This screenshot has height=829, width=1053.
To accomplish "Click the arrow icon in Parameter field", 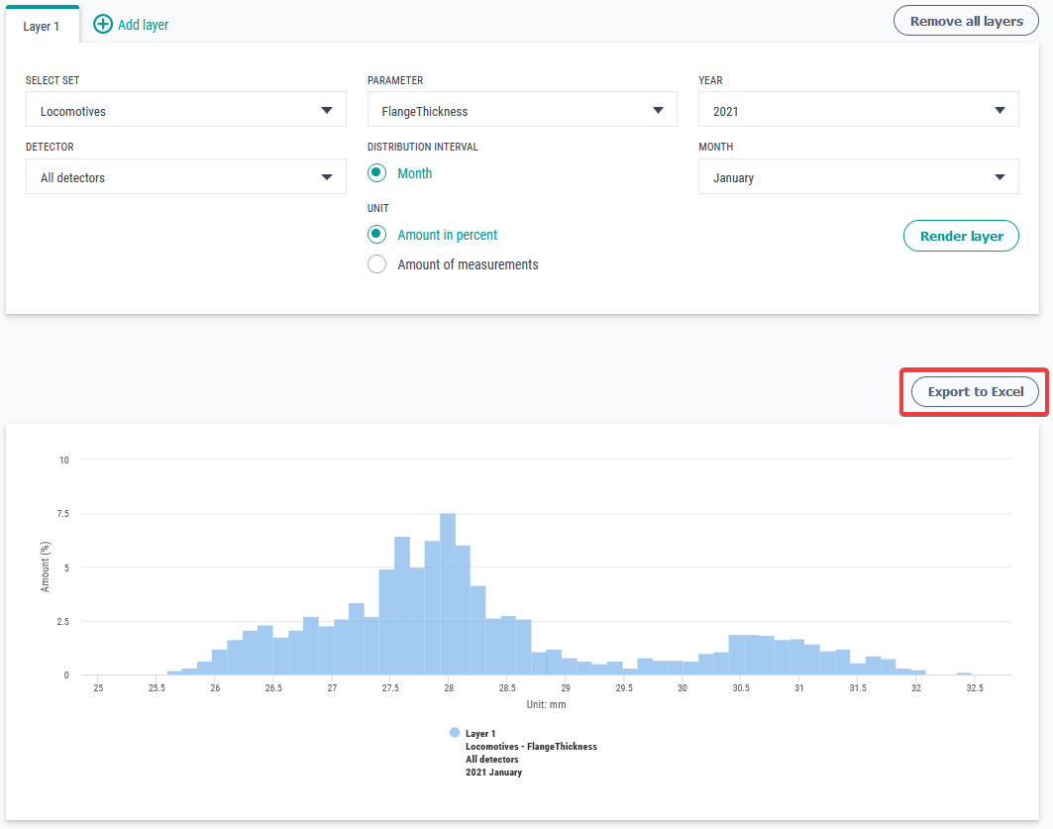I will 659,110.
